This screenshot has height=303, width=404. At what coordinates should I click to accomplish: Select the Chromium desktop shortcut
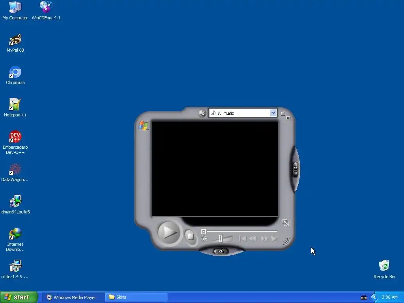tap(15, 75)
